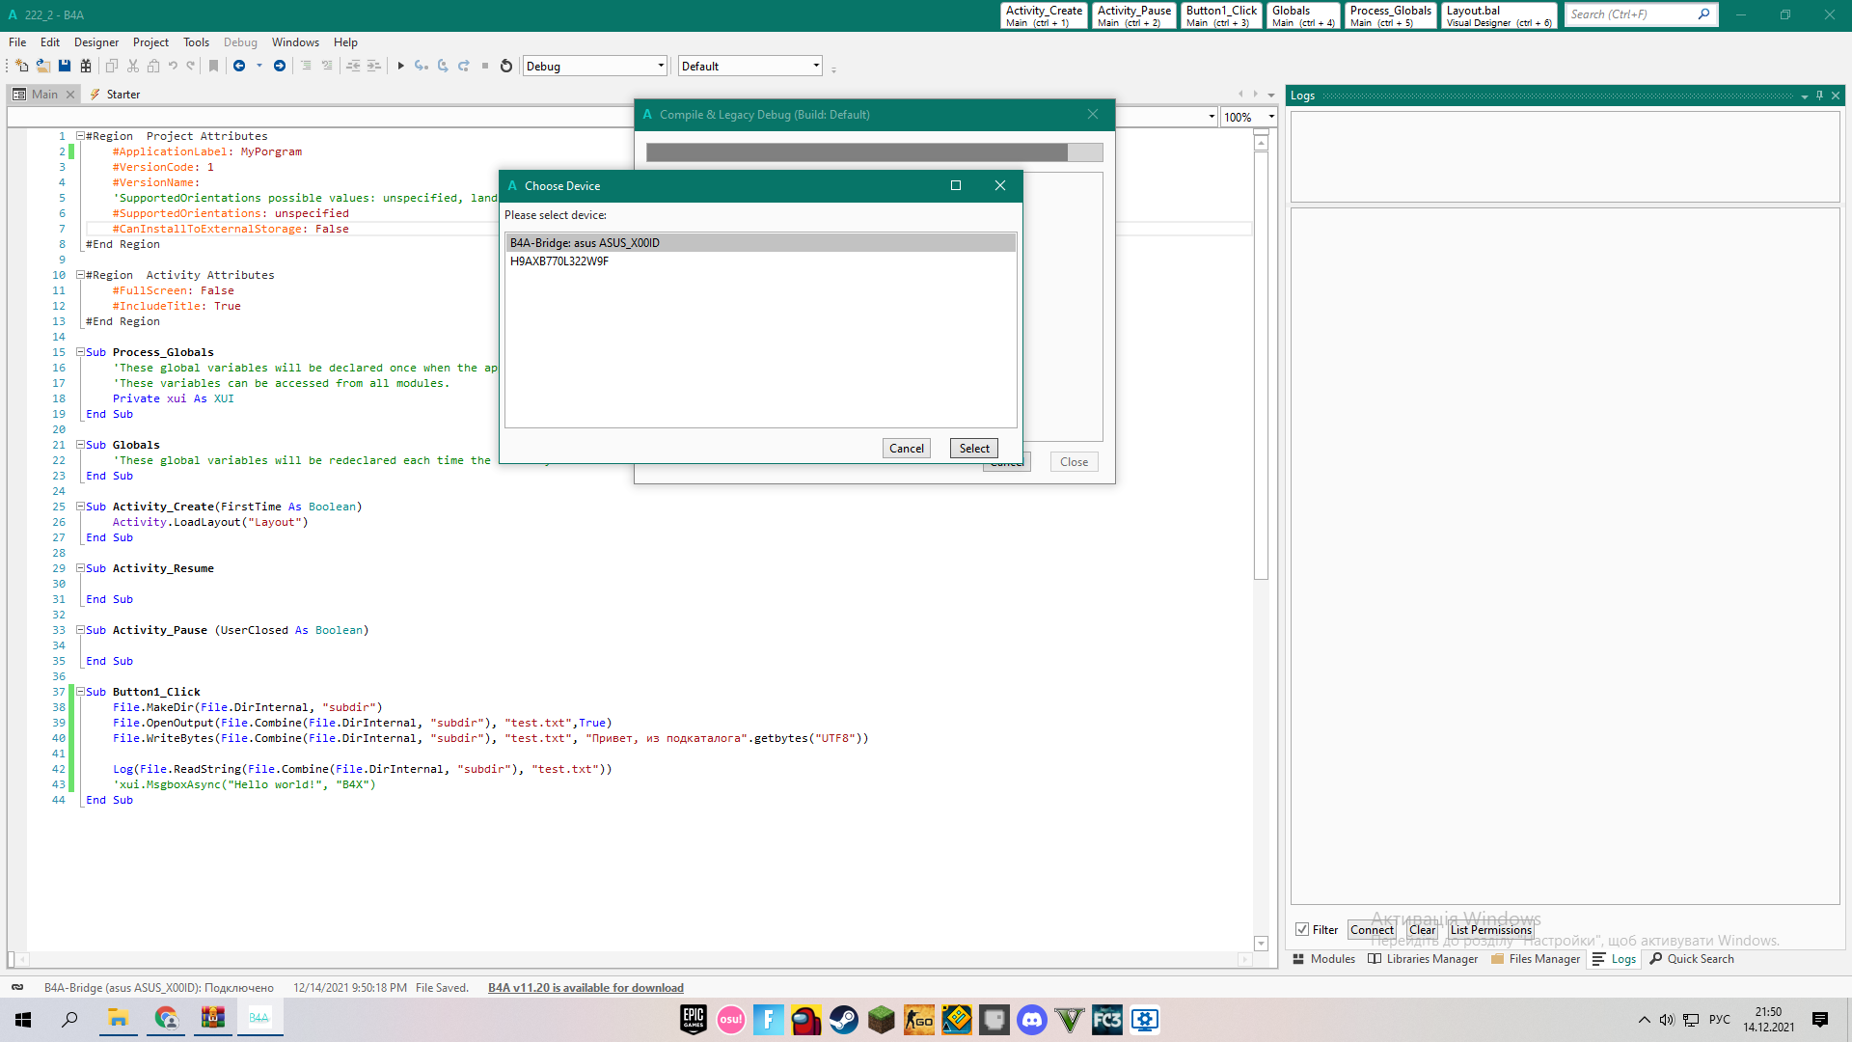1852x1042 pixels.
Task: Restart the app with the restart icon
Action: (x=505, y=65)
